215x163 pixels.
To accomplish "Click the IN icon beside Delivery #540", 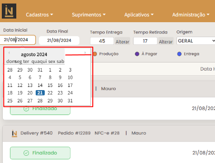I will click(x=14, y=134).
